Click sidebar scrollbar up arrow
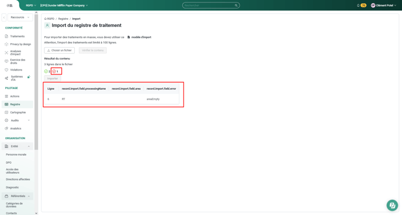Image resolution: width=402 pixels, height=215 pixels. click(x=36, y=12)
